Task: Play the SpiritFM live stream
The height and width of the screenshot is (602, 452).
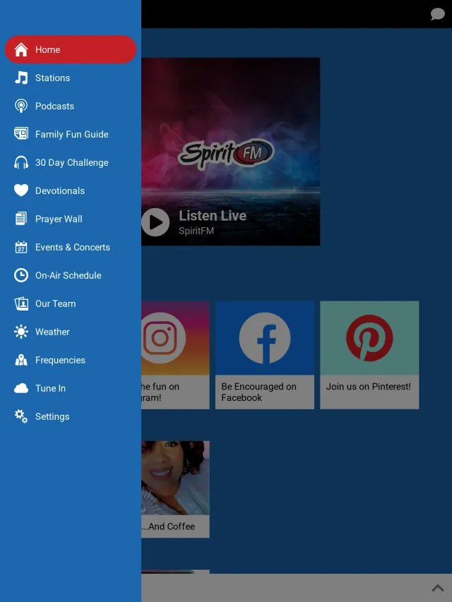Action: point(155,222)
